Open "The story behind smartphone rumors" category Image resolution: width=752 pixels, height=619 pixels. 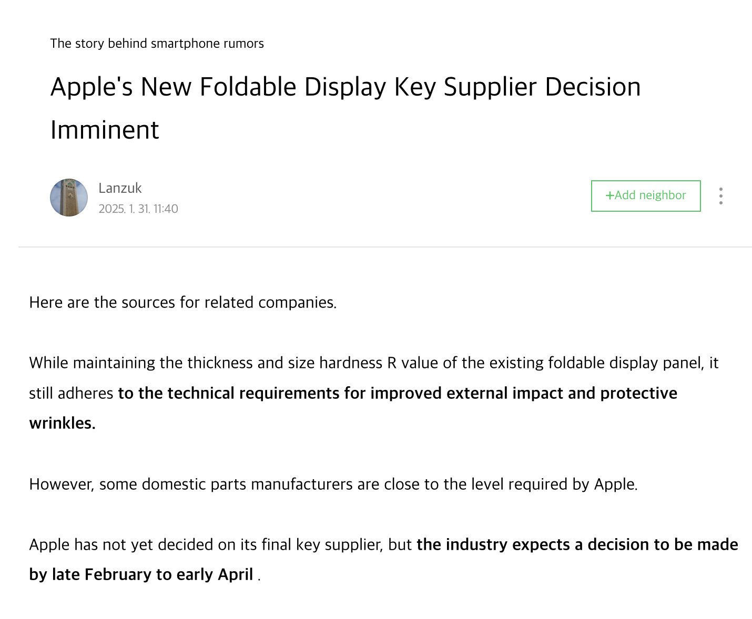click(x=157, y=44)
